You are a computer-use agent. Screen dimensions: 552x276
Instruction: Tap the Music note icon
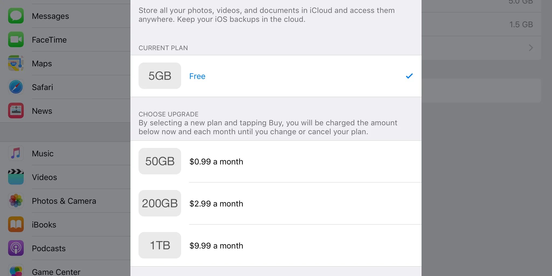pyautogui.click(x=16, y=153)
